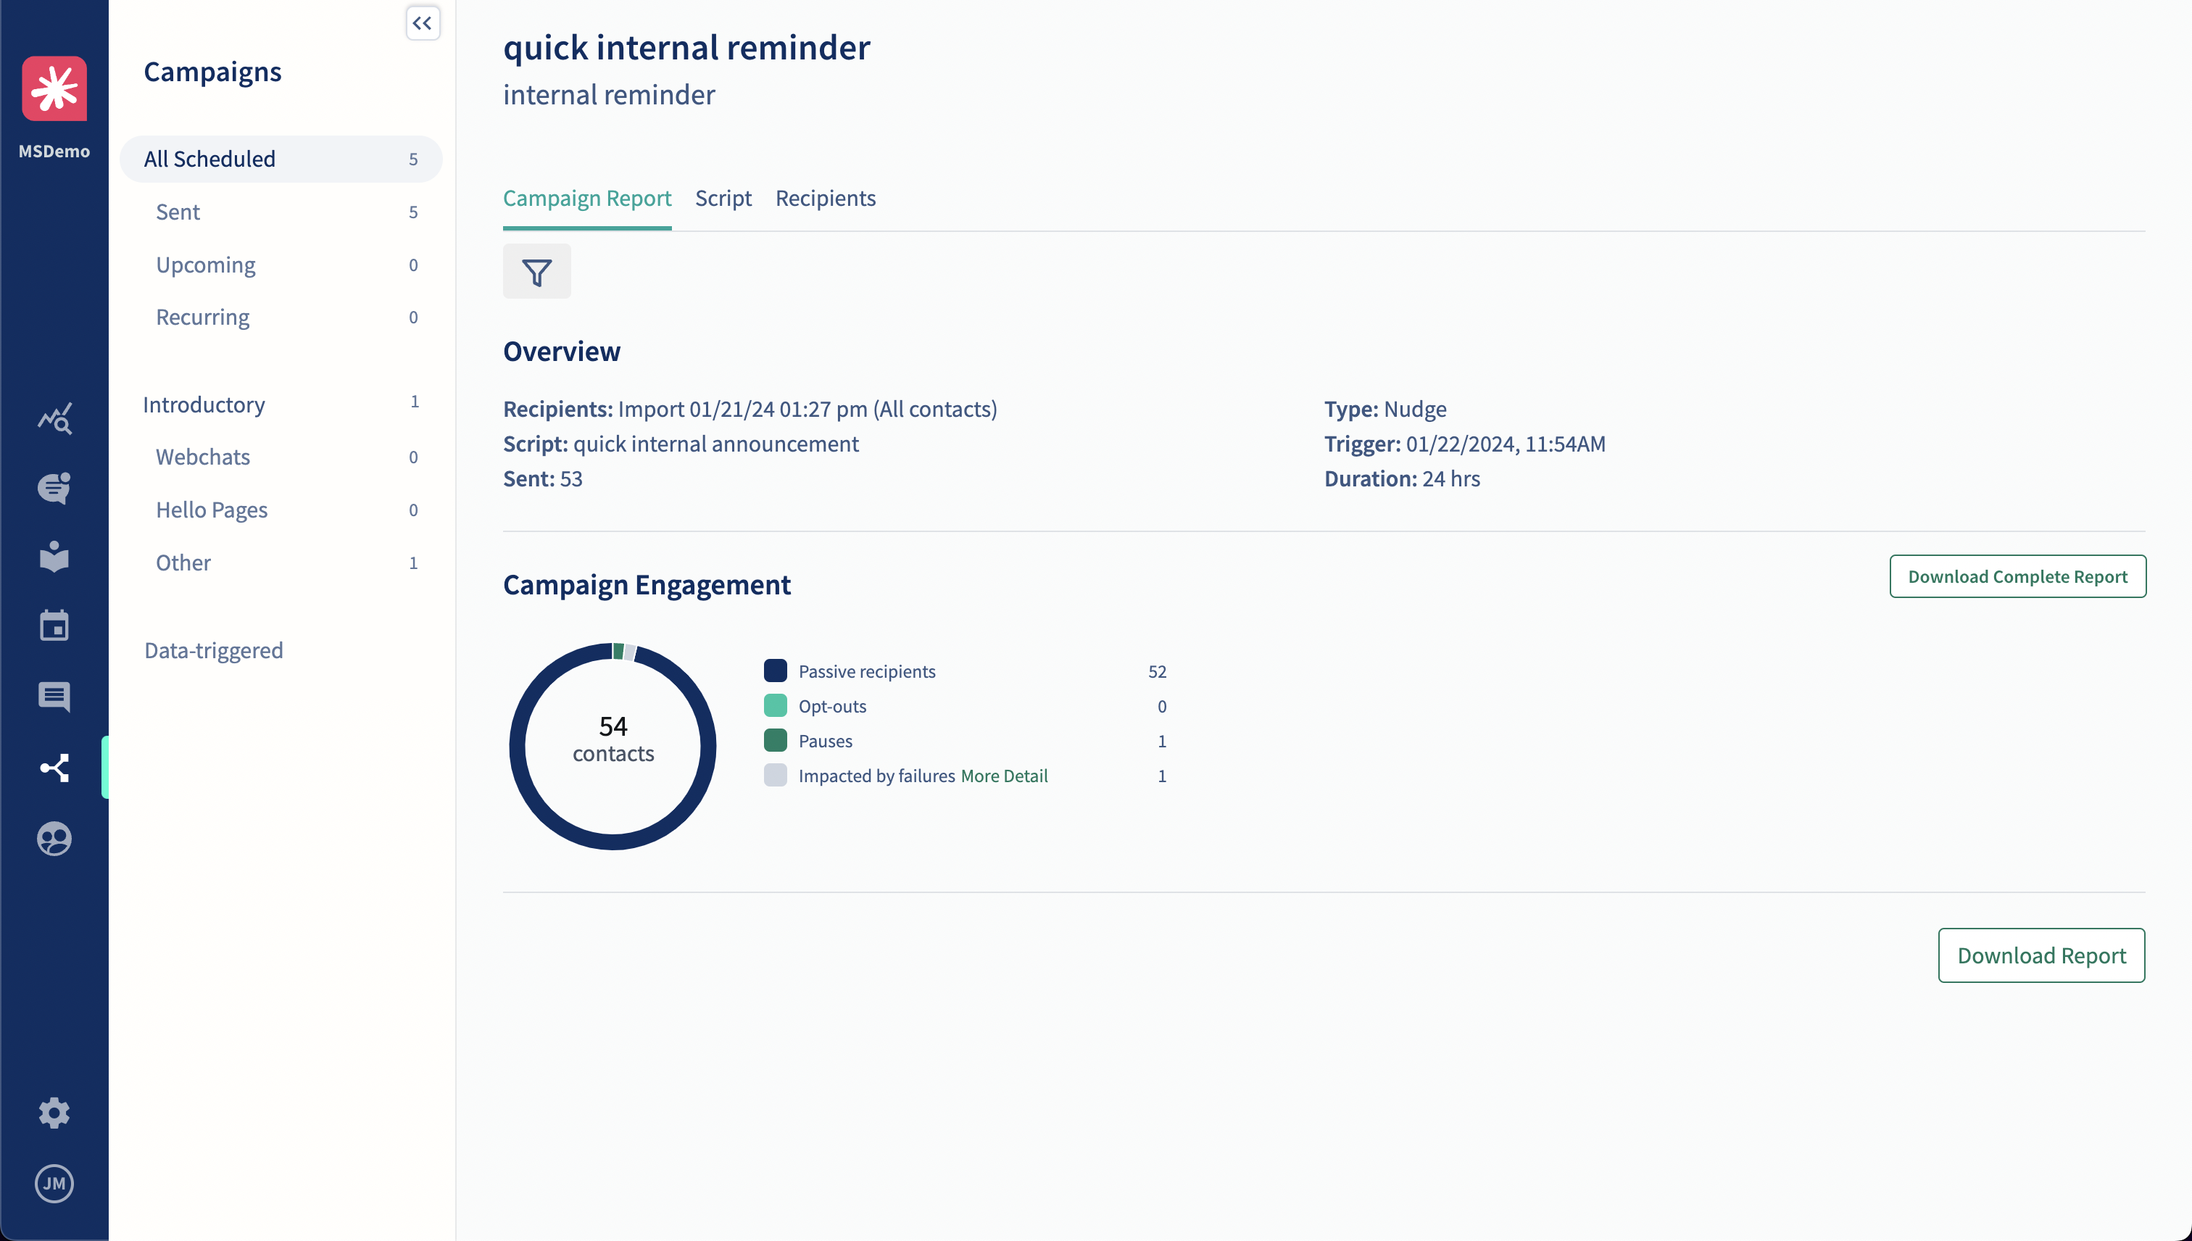This screenshot has height=1241, width=2192.
Task: Click the Download Report button
Action: pyautogui.click(x=2041, y=955)
